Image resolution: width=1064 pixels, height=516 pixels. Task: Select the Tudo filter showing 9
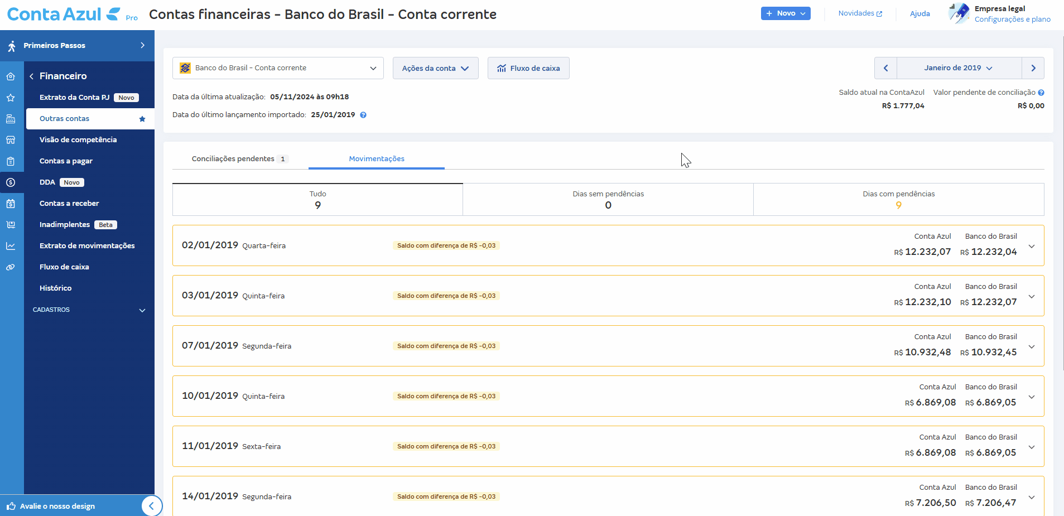click(x=317, y=199)
